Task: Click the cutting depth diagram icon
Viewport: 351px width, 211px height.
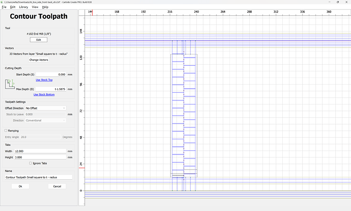Action: click(x=10, y=85)
